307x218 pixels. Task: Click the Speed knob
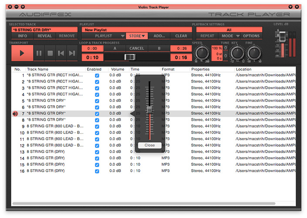202,53
